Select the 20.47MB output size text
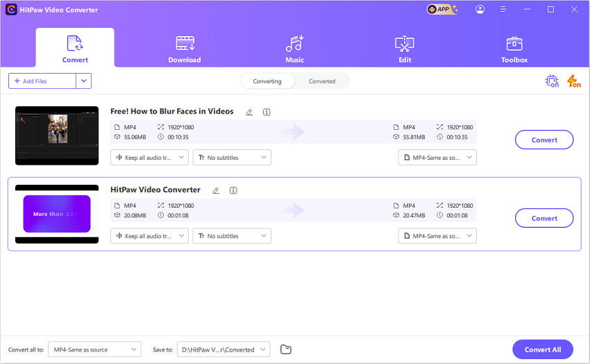Viewport: 590px width, 364px height. point(414,215)
